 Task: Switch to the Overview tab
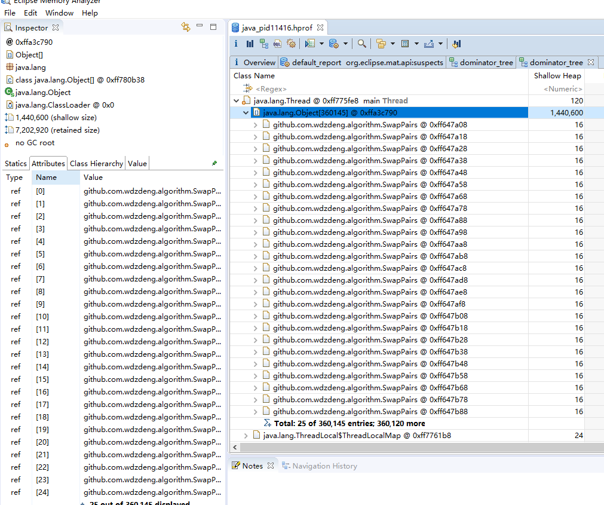pos(255,62)
